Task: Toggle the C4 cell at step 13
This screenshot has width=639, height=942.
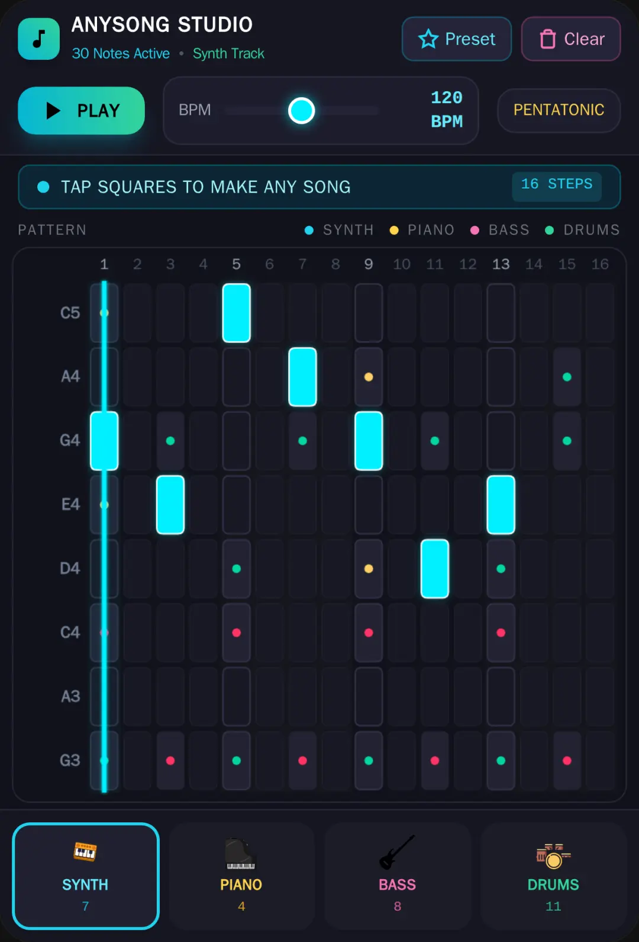Action: [x=501, y=633]
